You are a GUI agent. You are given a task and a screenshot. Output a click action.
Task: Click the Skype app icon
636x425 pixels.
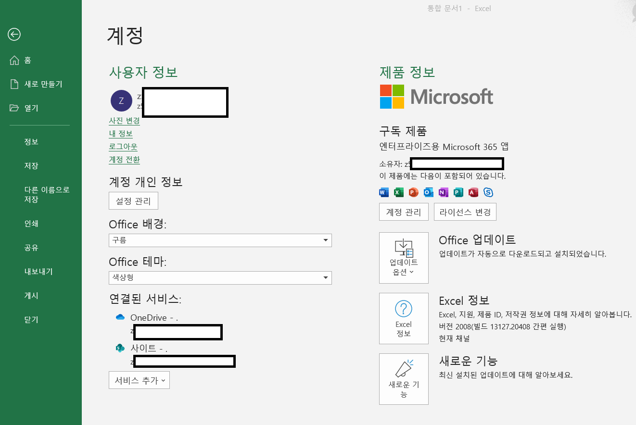pos(488,192)
